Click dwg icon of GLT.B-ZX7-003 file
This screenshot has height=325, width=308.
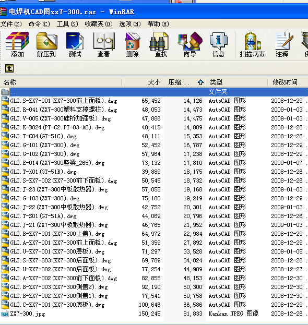[5, 287]
